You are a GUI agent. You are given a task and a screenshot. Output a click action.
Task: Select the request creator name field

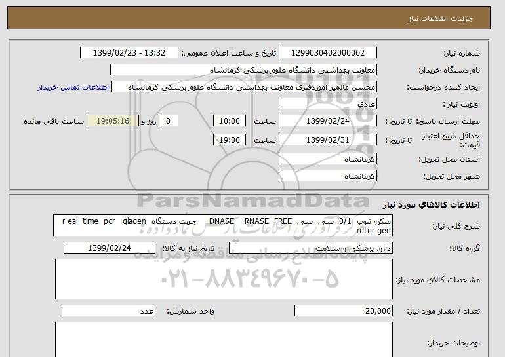244,87
